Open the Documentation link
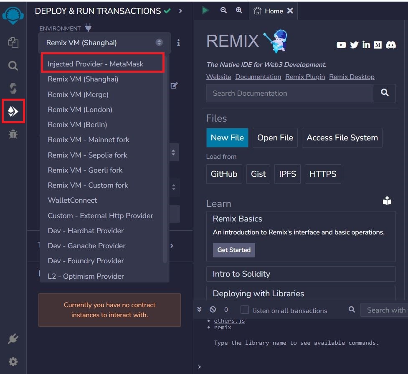The width and height of the screenshot is (408, 374). click(x=258, y=77)
